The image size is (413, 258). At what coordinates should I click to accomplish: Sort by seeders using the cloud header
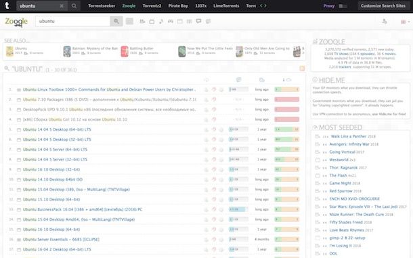click(287, 80)
